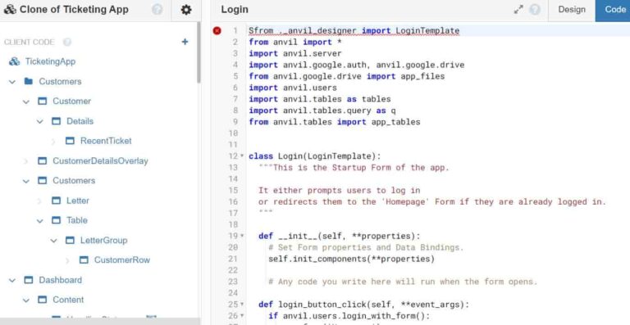Switch to the Code tab
Screen dimensions: 630x325
[x=613, y=10]
